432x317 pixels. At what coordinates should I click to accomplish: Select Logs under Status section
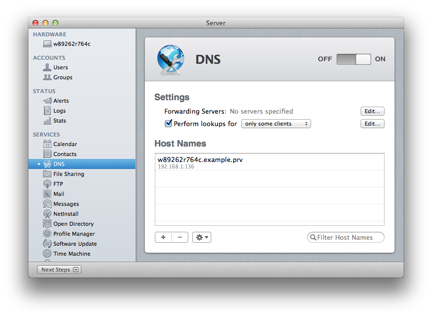59,111
